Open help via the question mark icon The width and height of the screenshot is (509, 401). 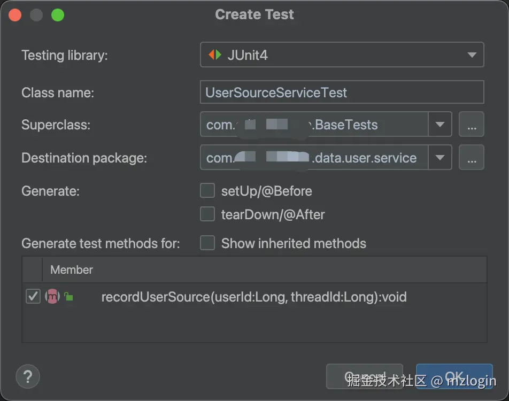click(27, 376)
